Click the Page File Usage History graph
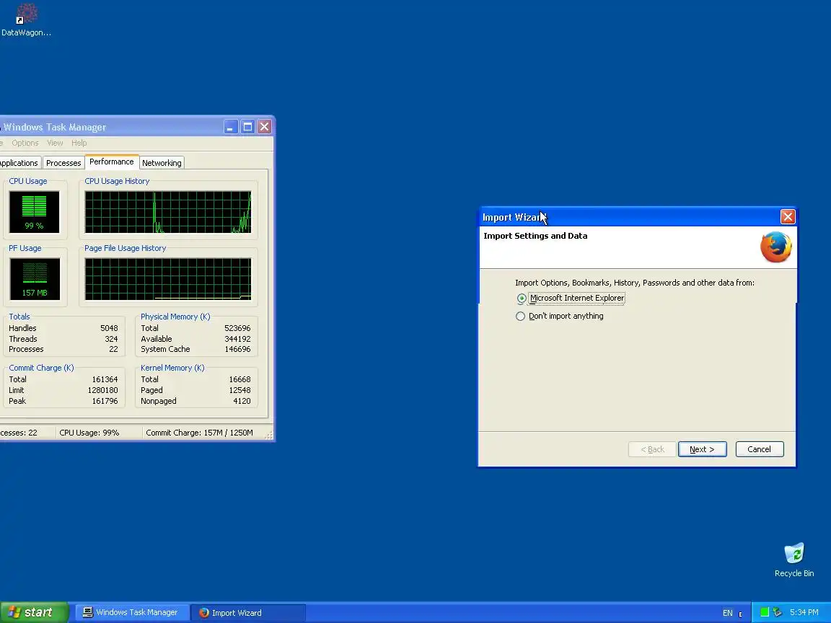Viewport: 831px width, 623px height. coord(168,279)
